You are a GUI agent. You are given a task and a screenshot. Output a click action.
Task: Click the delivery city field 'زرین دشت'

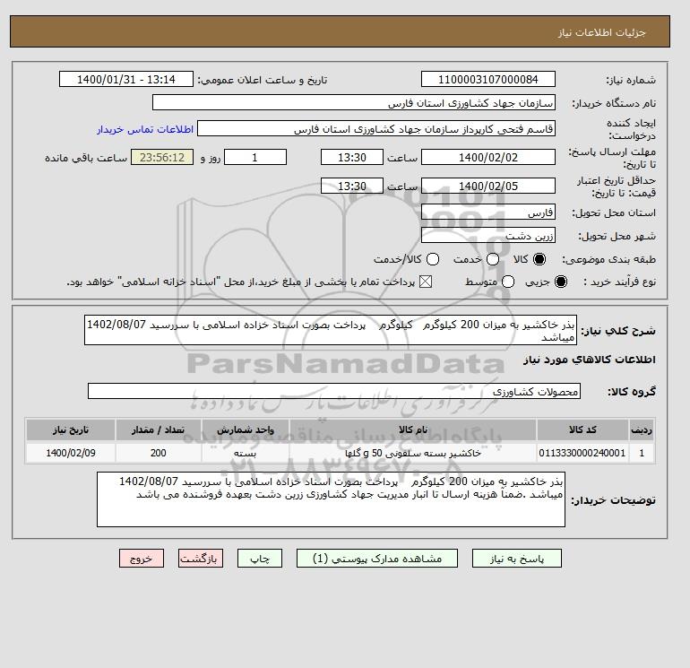pyautogui.click(x=488, y=236)
